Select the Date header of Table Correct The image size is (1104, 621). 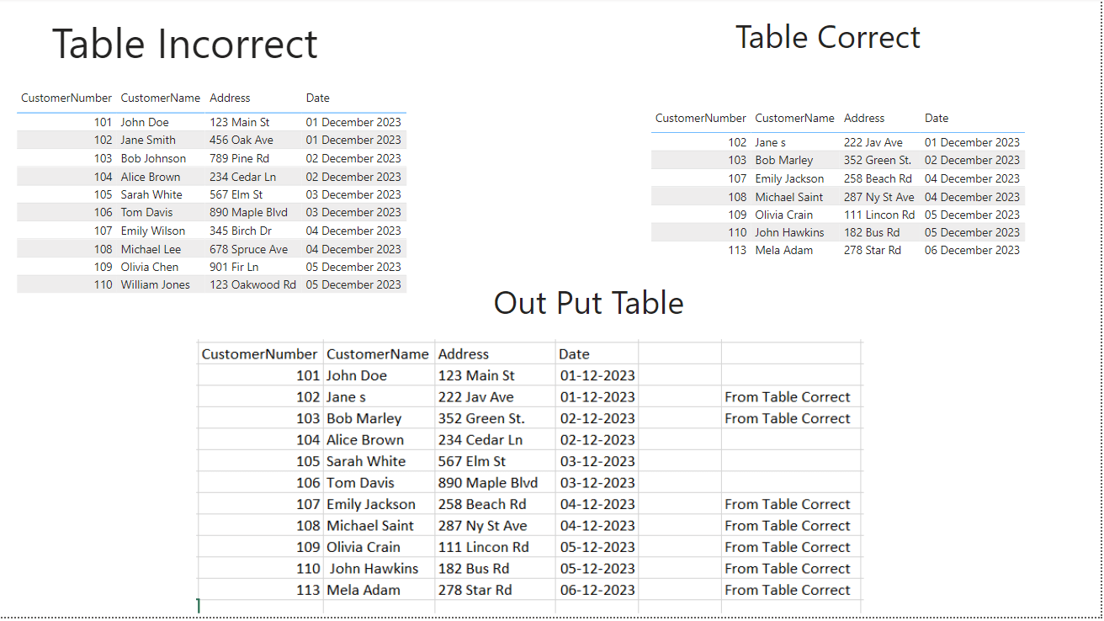936,118
